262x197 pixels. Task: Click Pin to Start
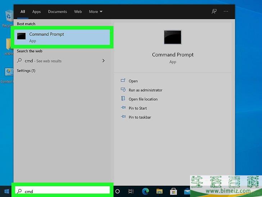(138, 108)
